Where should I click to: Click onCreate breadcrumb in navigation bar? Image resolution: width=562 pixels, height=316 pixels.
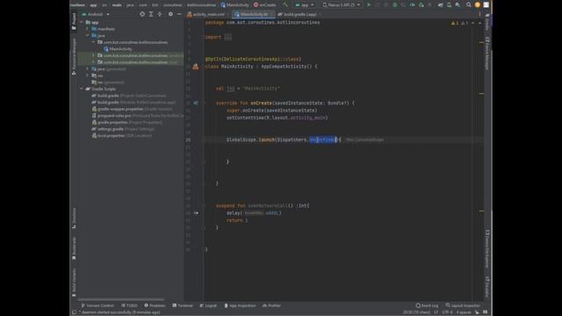[265, 5]
